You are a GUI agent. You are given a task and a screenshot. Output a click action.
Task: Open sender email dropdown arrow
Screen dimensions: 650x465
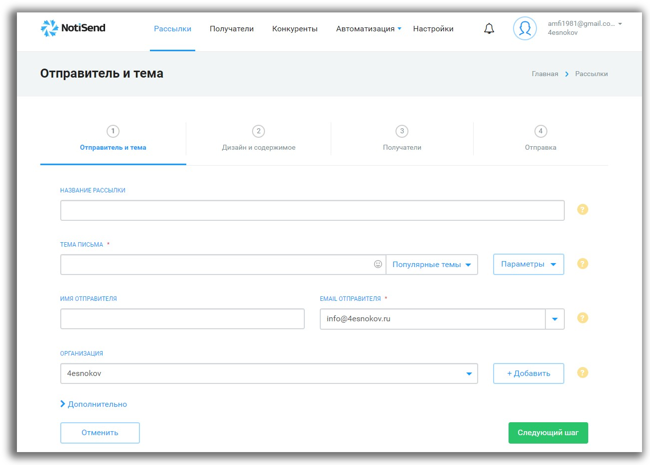555,319
